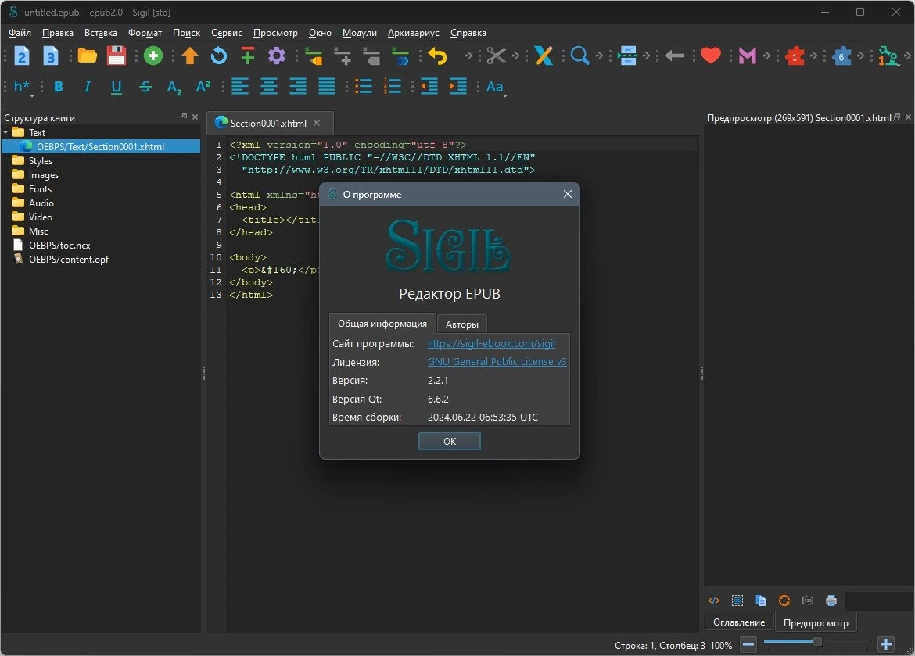The width and height of the screenshot is (915, 656).
Task: Expand toolbar overflow after the scissors icon
Action: 516,56
